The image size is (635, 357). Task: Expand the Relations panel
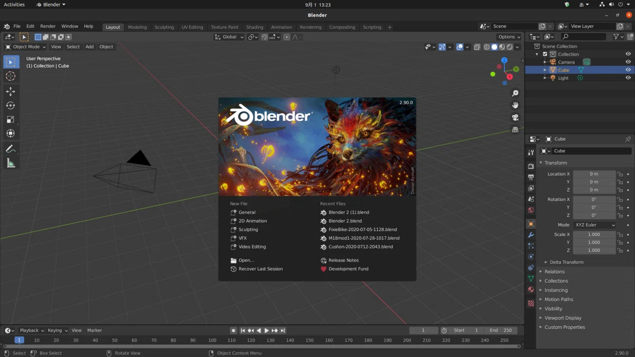554,272
